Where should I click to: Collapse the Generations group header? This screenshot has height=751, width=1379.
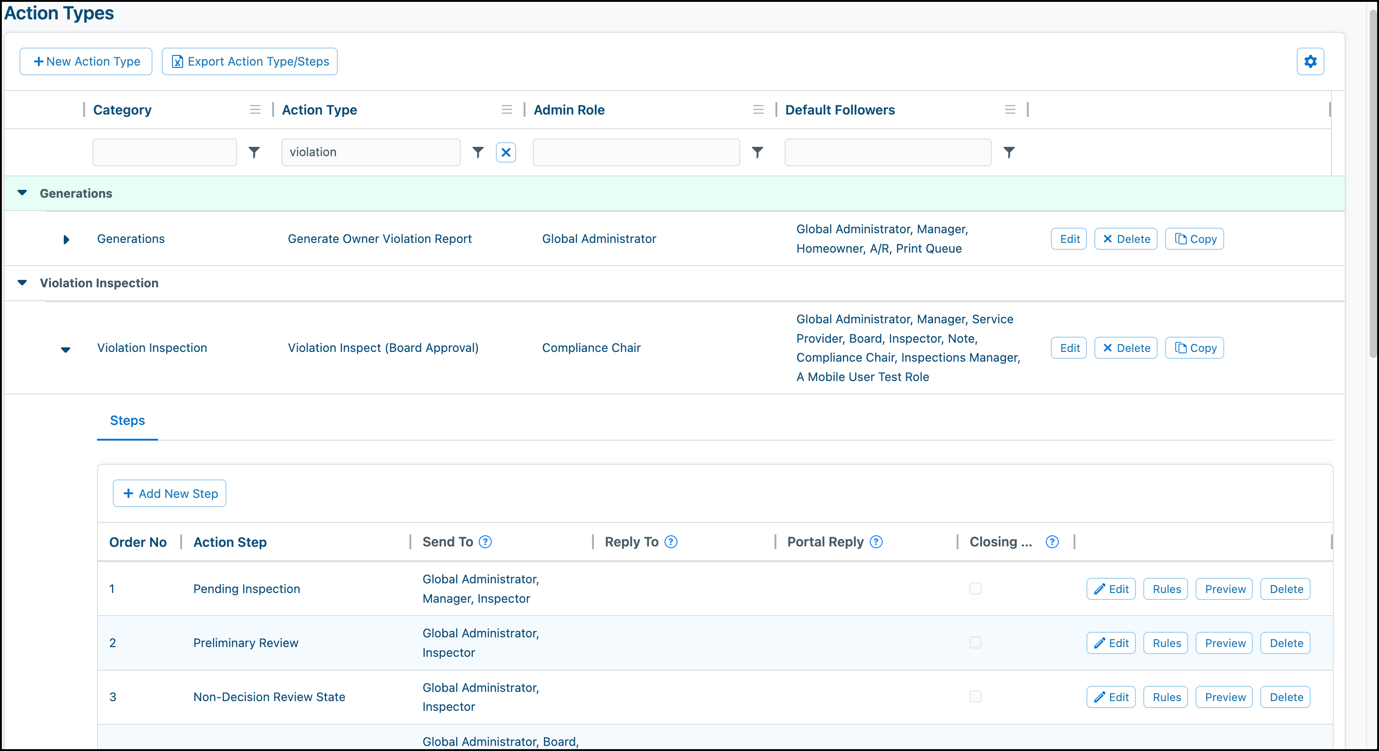pyautogui.click(x=22, y=193)
